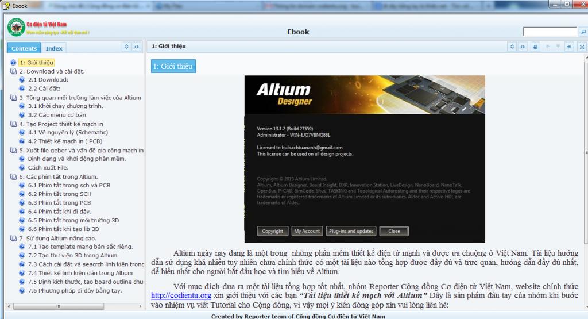
Task: Click the up/down arrows icon in Contents panel header
Action: (126, 47)
